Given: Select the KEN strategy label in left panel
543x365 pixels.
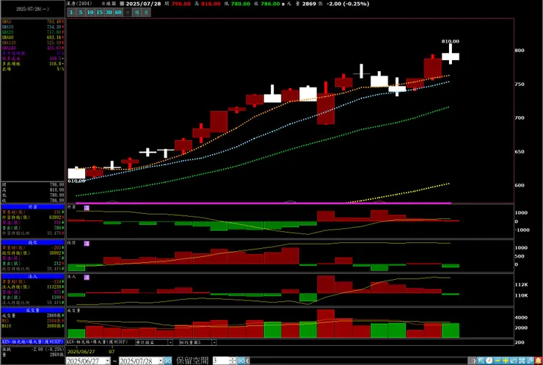Looking at the screenshot, I should (32, 341).
